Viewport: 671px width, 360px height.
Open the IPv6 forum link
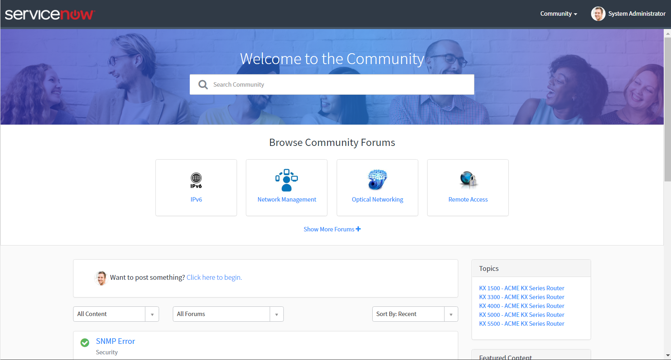point(196,200)
